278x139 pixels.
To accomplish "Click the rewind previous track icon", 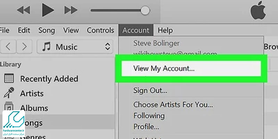I will (x=23, y=10).
